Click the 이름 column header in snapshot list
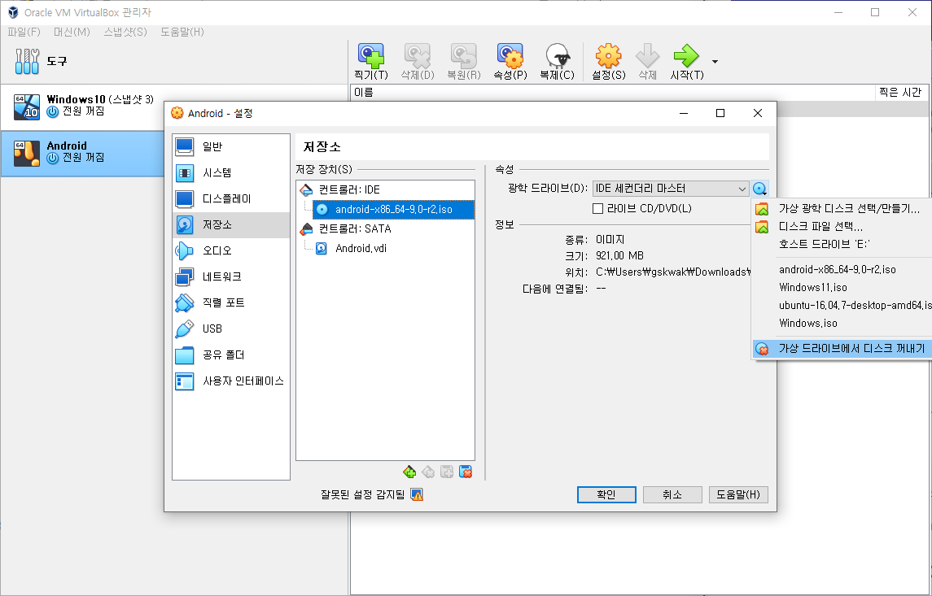This screenshot has height=596, width=932. [613, 92]
